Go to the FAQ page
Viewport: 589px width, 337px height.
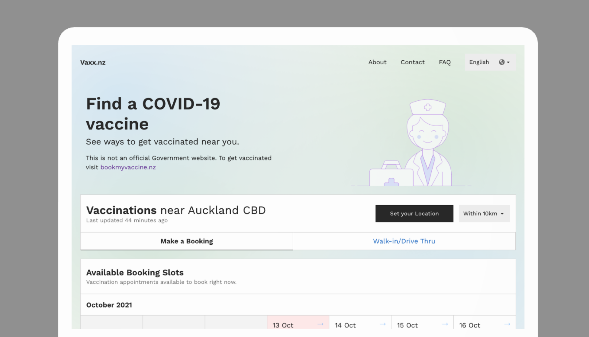445,62
